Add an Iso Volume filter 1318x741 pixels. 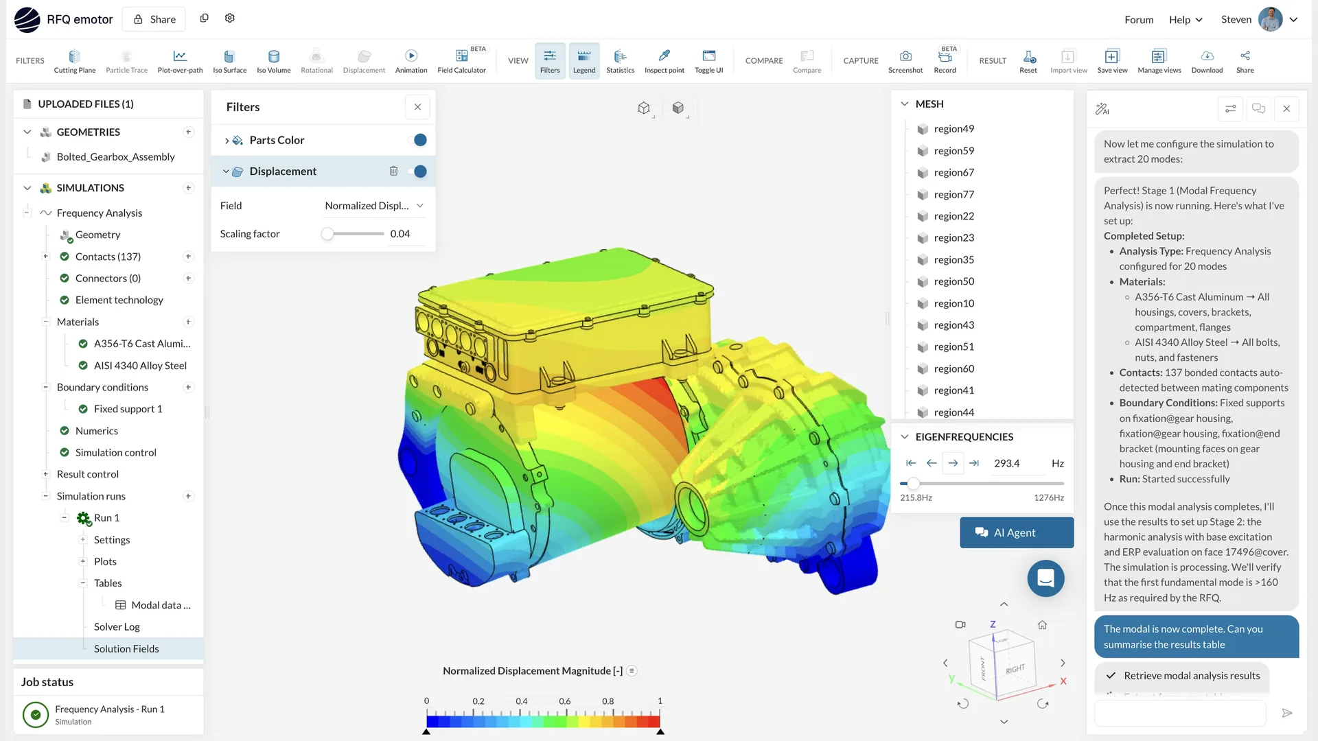tap(273, 61)
